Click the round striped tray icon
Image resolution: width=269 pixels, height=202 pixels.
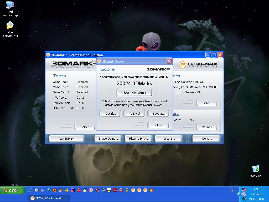pos(244,194)
